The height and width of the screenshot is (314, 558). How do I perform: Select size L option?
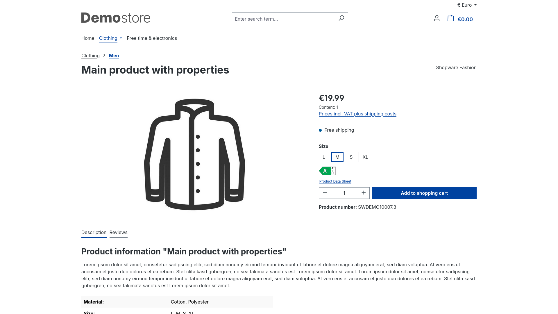pos(324,157)
